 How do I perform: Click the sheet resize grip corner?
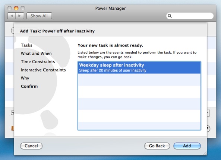click(205, 154)
